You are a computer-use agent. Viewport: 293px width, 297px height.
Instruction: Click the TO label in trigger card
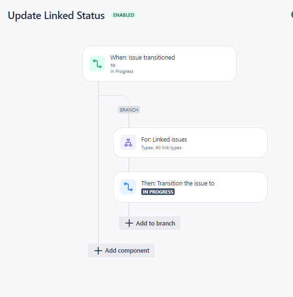(x=113, y=65)
